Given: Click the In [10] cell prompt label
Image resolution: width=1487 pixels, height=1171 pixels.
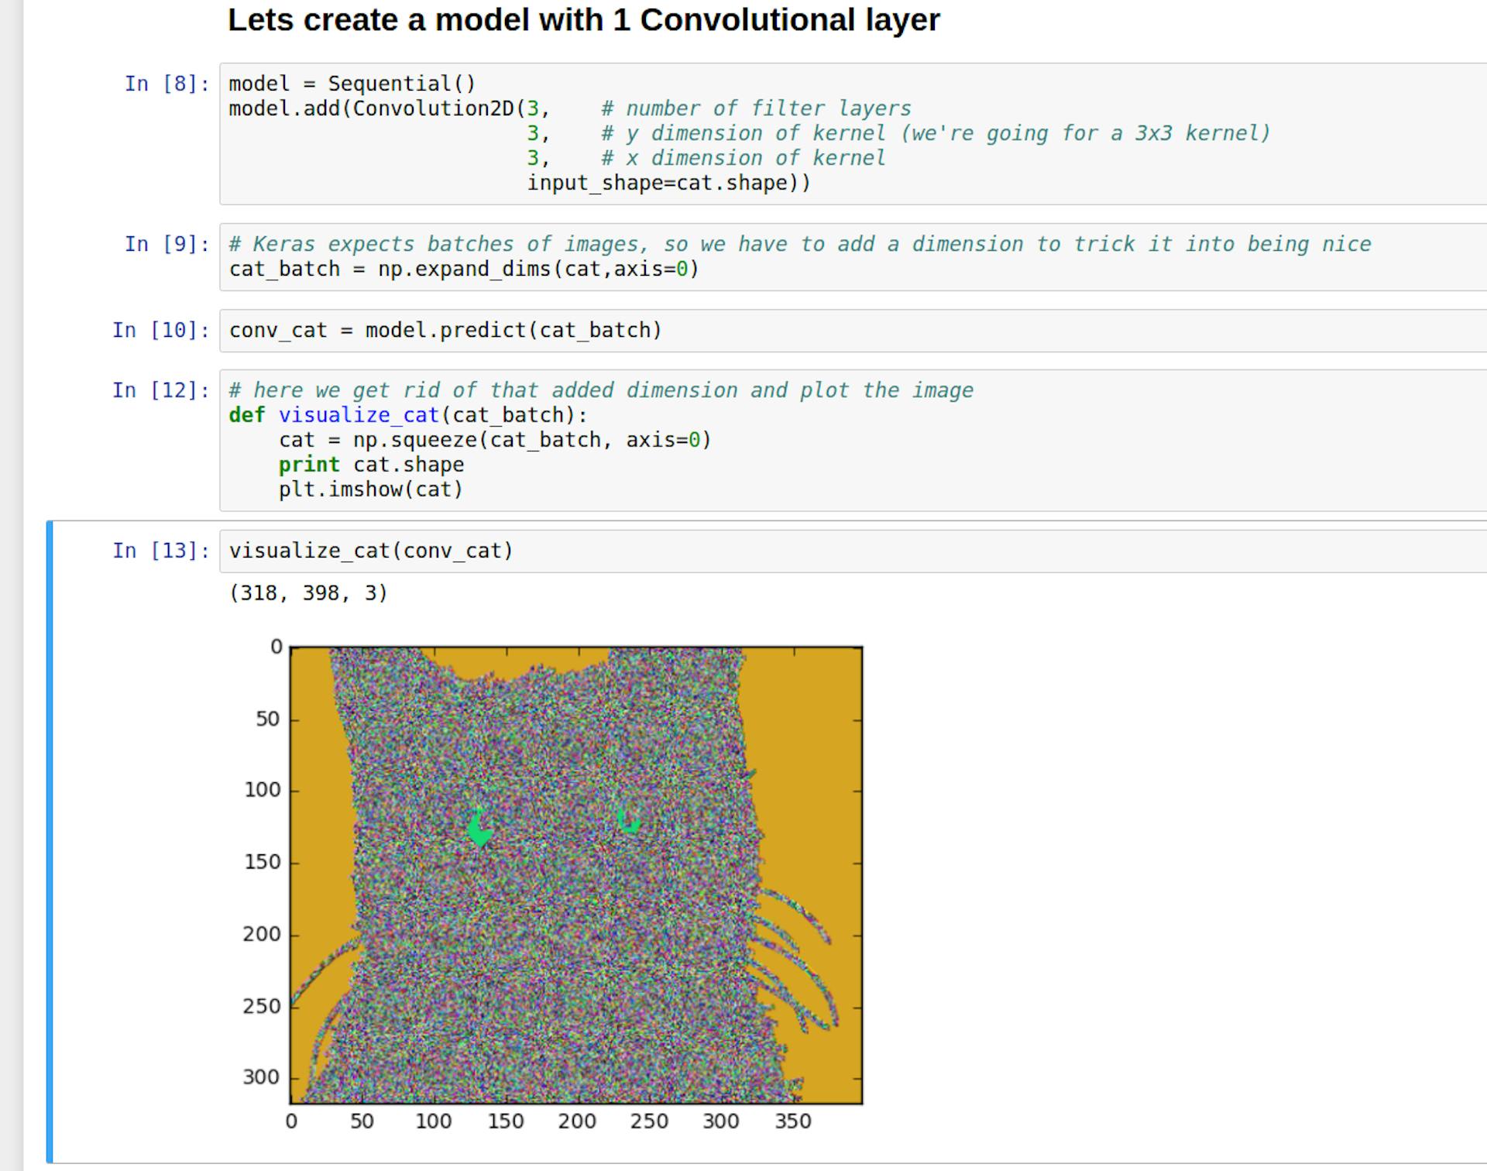Looking at the screenshot, I should click(x=159, y=329).
